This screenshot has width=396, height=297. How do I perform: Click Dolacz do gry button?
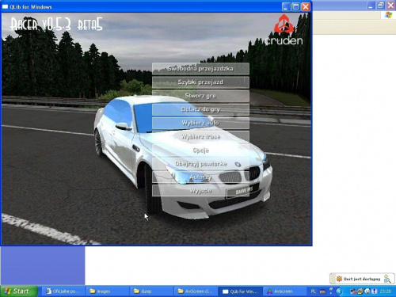coord(200,109)
